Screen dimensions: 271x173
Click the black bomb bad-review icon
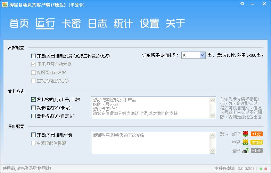click(x=245, y=151)
